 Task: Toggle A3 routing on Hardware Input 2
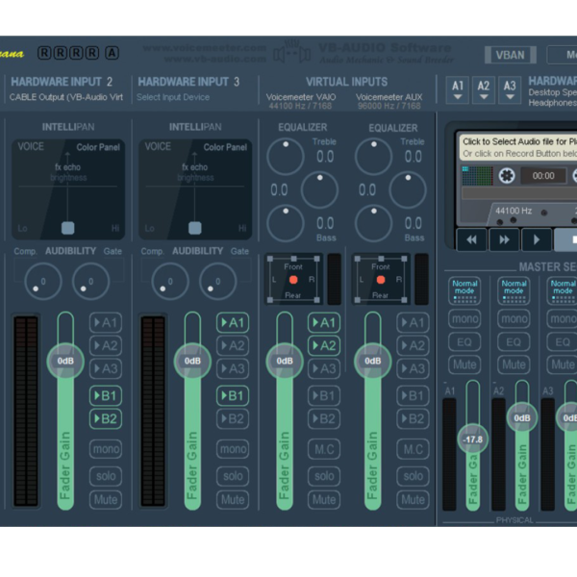pos(106,368)
